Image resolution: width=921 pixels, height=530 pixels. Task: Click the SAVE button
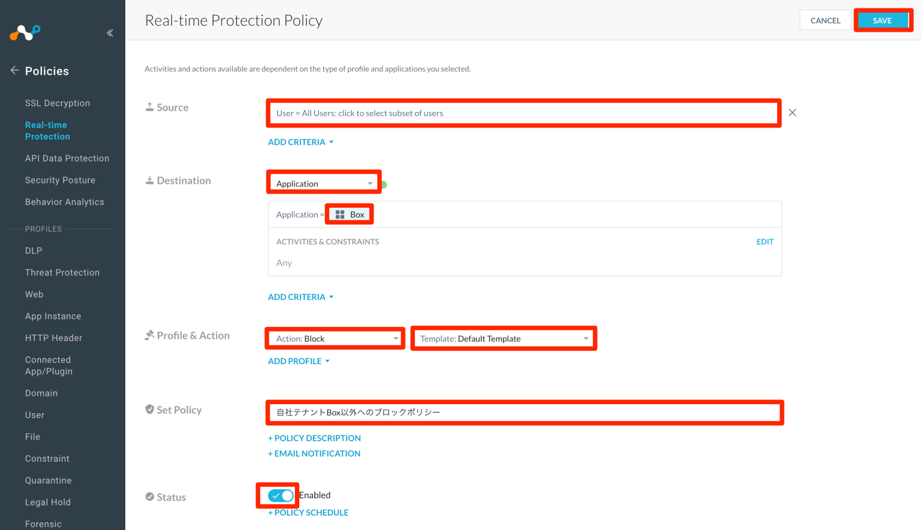pos(883,20)
